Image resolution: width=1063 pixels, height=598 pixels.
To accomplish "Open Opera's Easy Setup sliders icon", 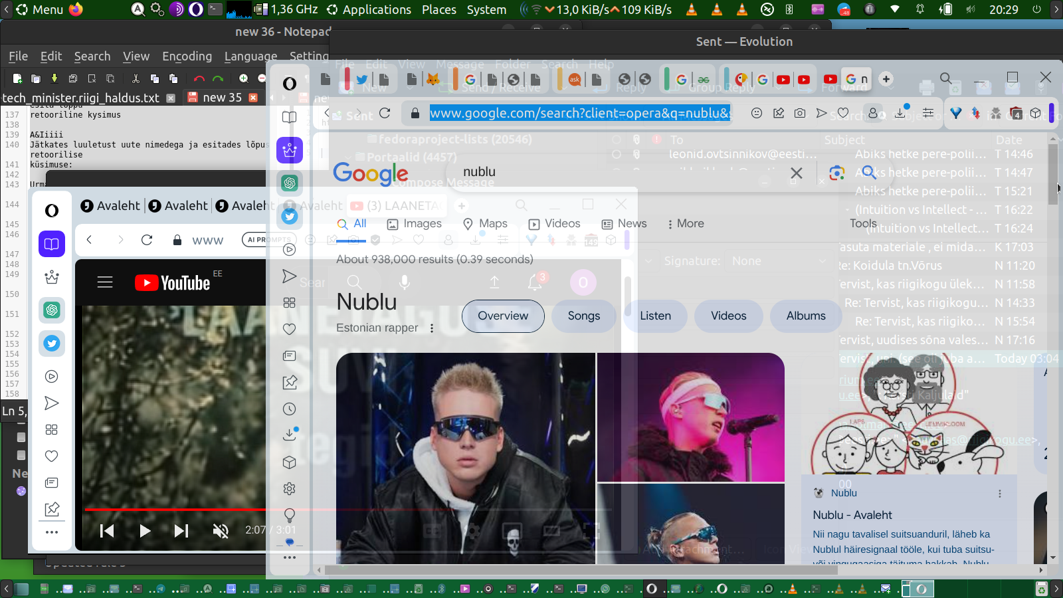I will point(928,113).
